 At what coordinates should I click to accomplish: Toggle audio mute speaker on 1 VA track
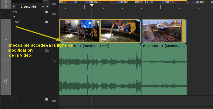point(47,46)
